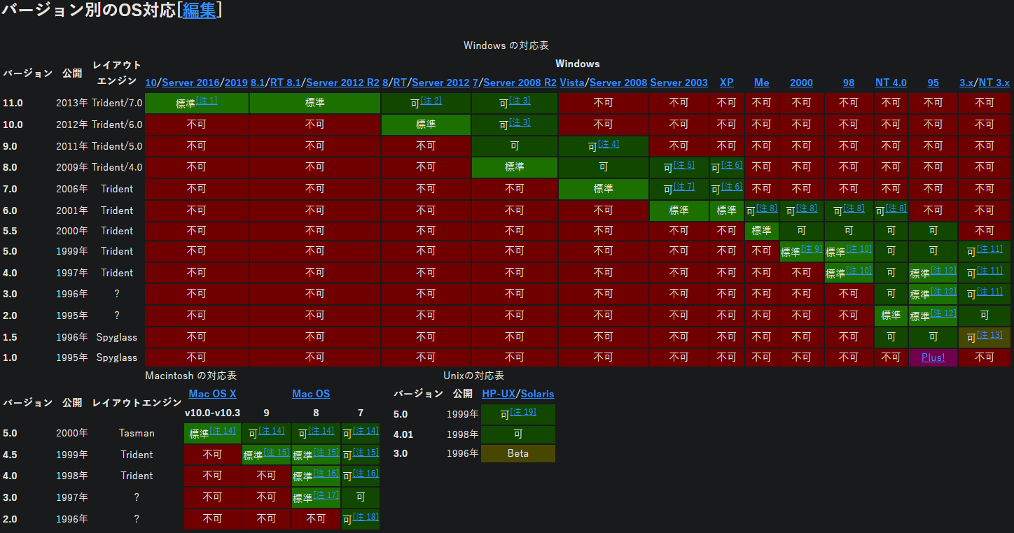Open the Plus! link in version 1.0 row

[933, 357]
